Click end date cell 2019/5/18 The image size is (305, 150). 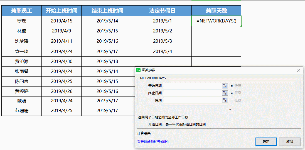point(107,62)
